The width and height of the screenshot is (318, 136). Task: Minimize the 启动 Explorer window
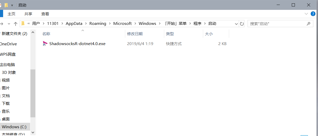click(279, 5)
